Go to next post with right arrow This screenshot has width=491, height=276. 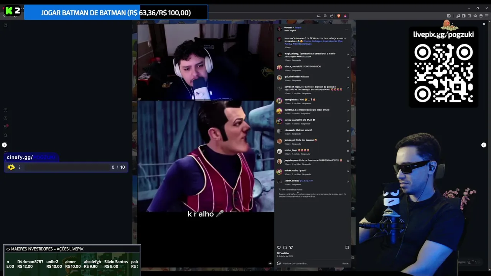point(484,145)
